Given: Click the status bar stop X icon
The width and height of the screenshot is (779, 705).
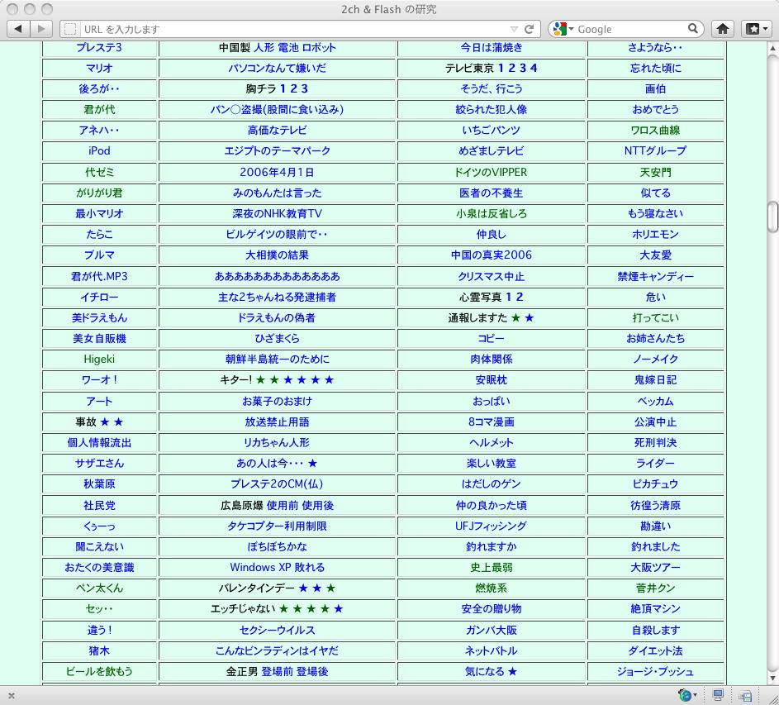Looking at the screenshot, I should coord(12,696).
